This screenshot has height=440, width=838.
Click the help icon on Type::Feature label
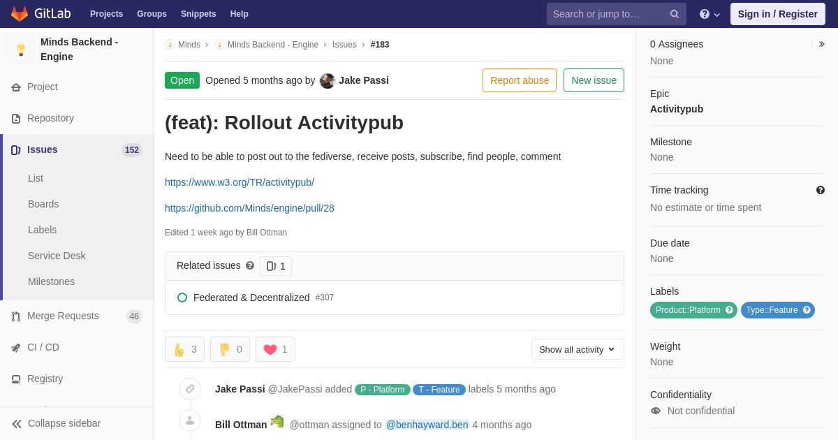pyautogui.click(x=807, y=310)
